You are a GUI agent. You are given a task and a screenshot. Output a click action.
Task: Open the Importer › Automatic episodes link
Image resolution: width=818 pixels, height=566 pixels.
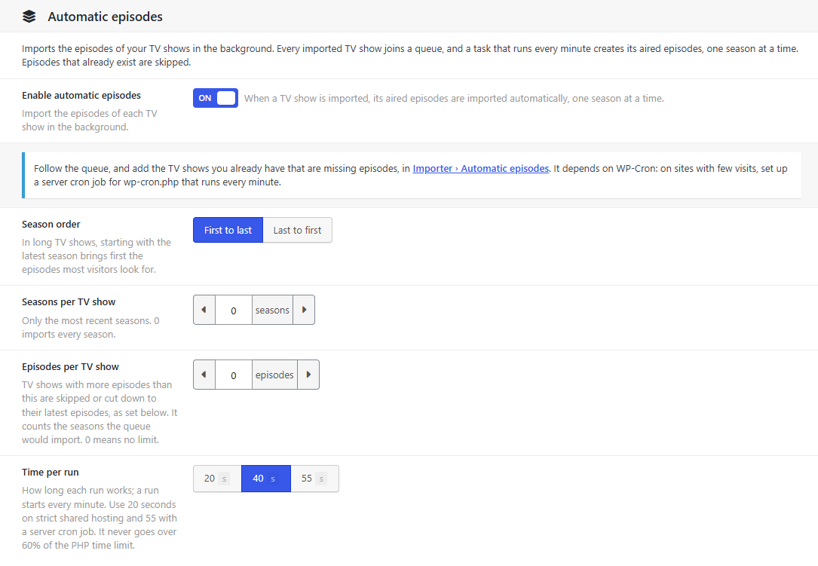click(x=480, y=169)
